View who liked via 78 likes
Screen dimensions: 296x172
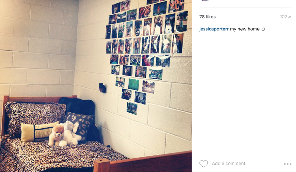pyautogui.click(x=208, y=17)
